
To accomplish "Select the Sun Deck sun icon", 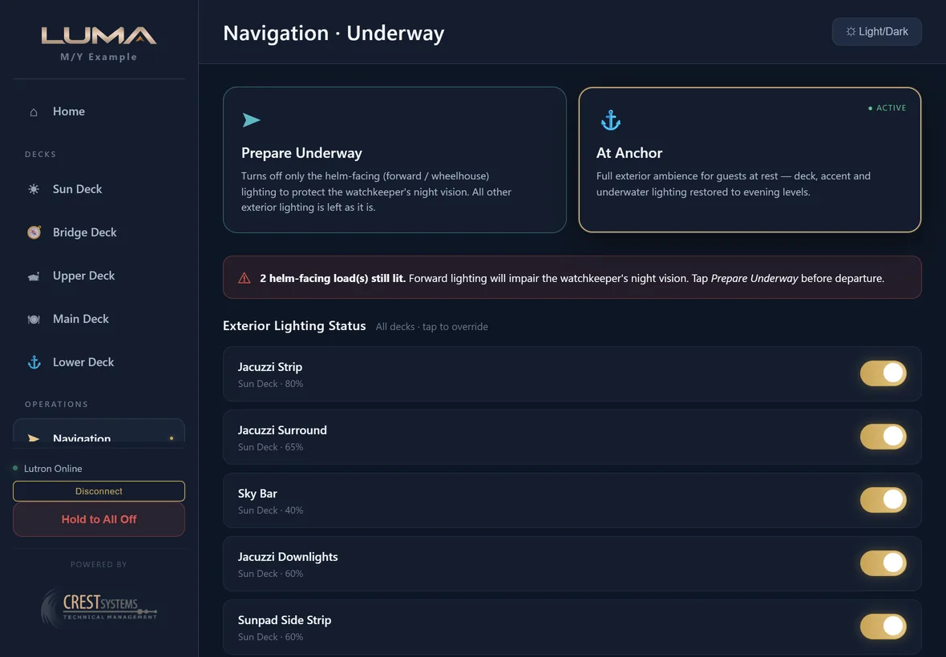I will (34, 189).
